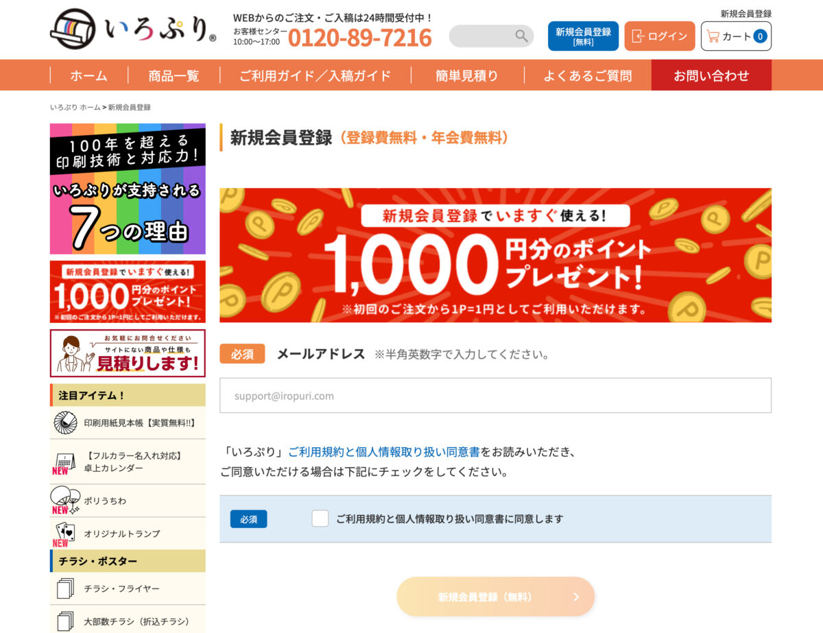Click the メールアドレス input field
The image size is (823, 633).
[495, 396]
